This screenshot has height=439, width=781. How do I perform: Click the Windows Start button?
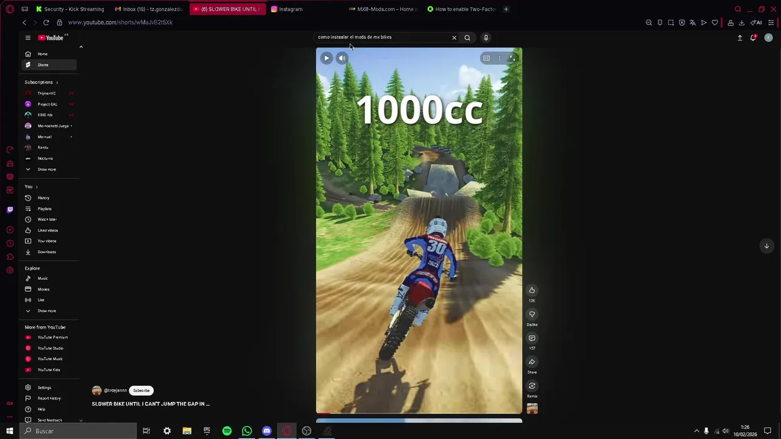click(9, 431)
